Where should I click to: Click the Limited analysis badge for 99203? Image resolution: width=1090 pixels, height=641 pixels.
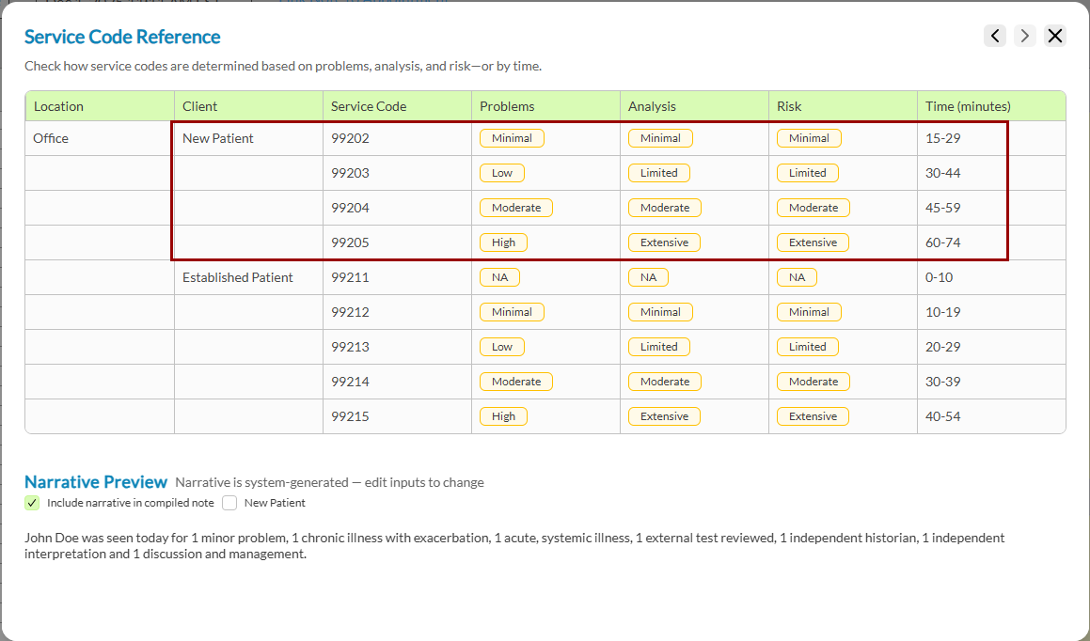click(658, 173)
